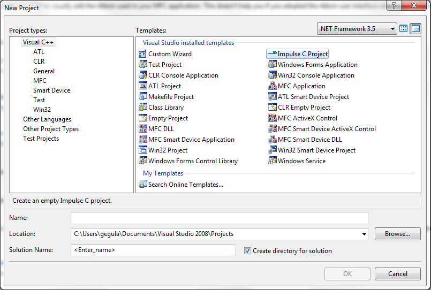Select MFC Smart Device Application icon
Screen dimensions: 431x290
click(142, 140)
